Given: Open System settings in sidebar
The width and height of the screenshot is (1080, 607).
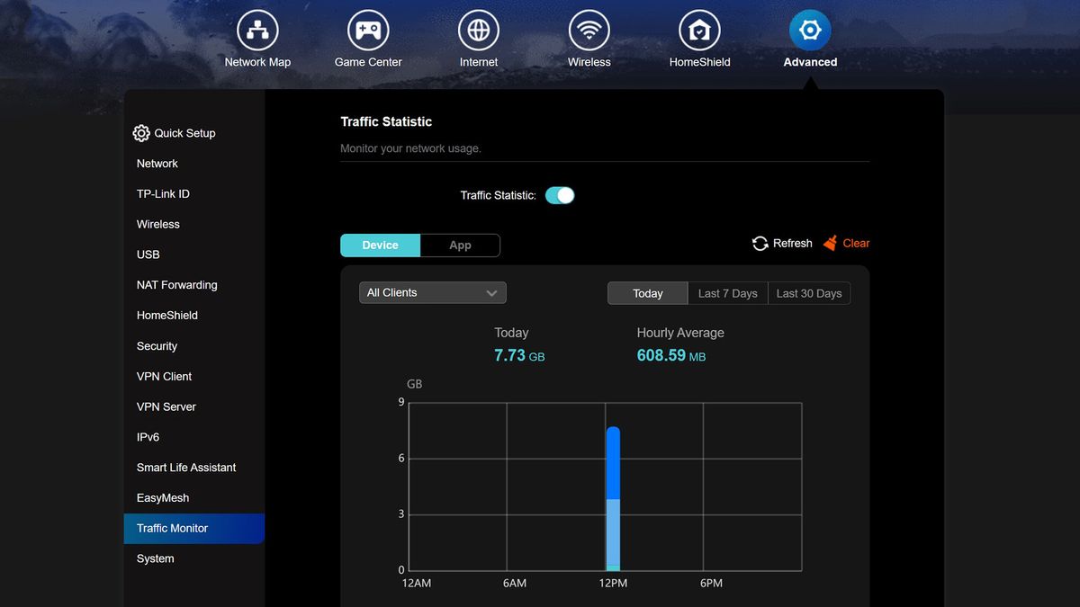Looking at the screenshot, I should tap(154, 558).
